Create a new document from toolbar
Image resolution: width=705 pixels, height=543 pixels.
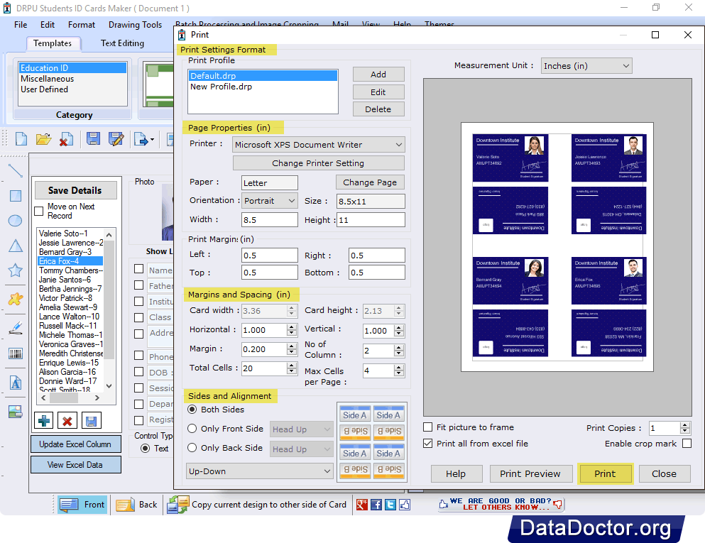click(x=21, y=139)
